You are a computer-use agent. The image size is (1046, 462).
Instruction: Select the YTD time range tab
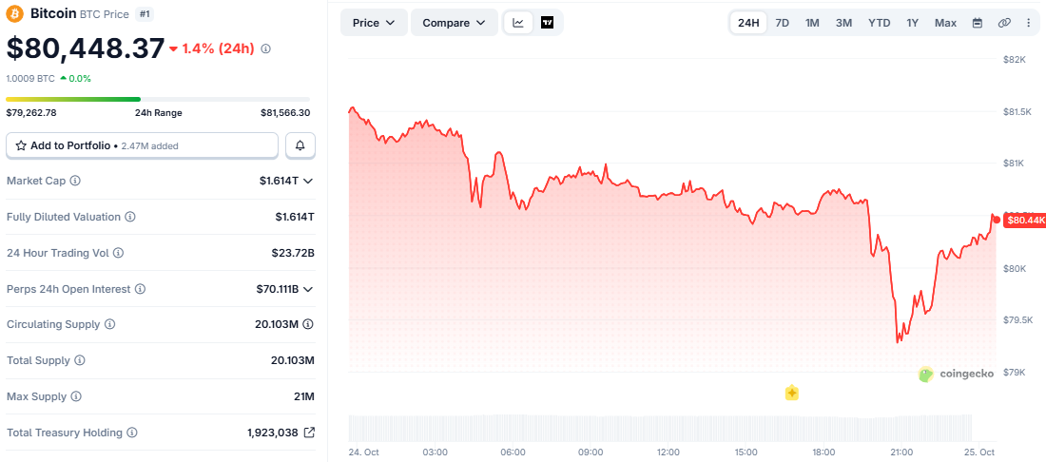[x=880, y=23]
